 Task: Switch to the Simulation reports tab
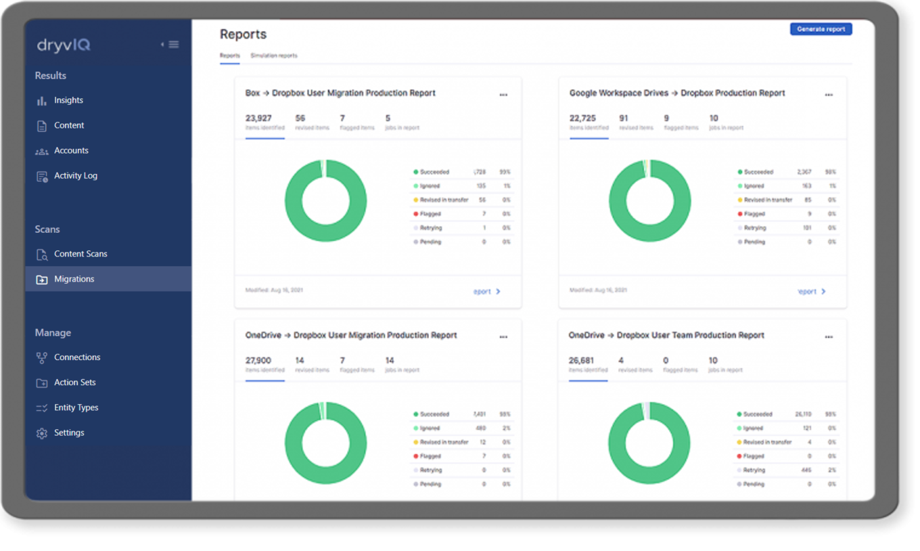(274, 56)
